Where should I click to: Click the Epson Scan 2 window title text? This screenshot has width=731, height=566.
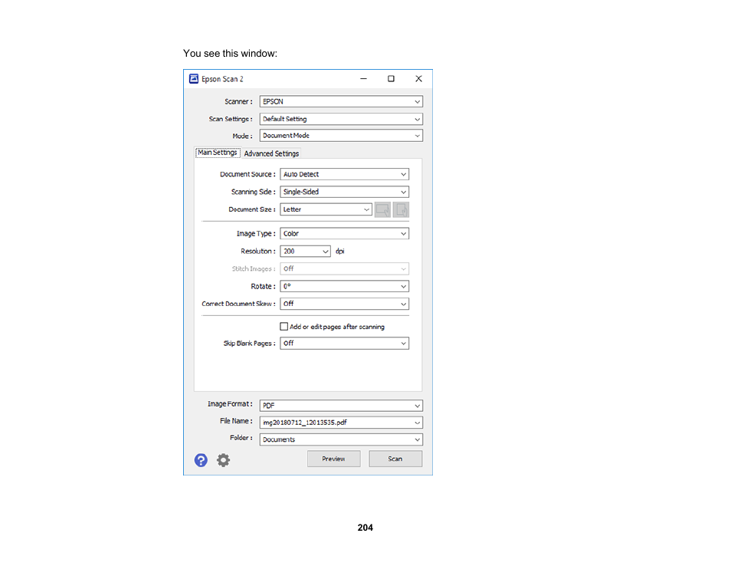click(222, 79)
